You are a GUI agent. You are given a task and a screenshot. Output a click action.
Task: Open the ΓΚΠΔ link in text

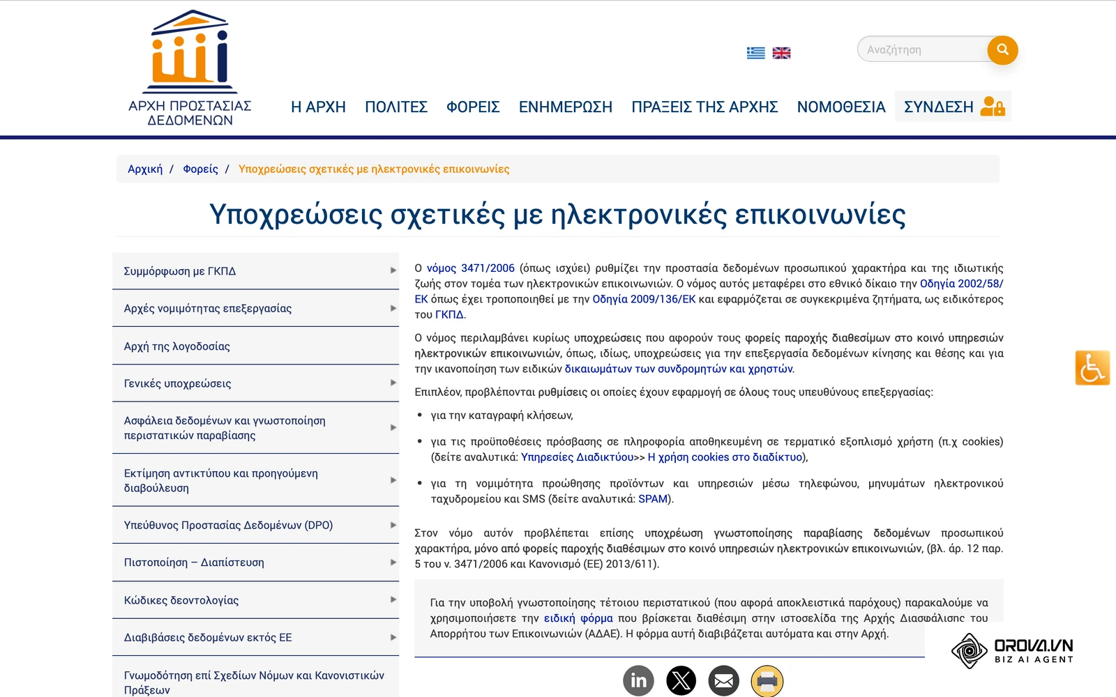[x=449, y=314]
